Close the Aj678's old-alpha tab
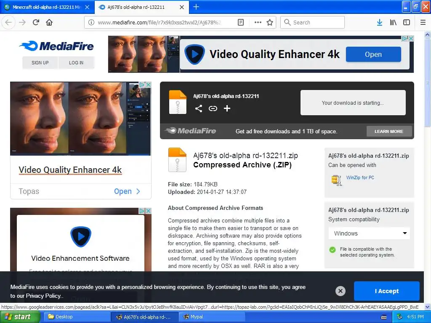 point(182,7)
